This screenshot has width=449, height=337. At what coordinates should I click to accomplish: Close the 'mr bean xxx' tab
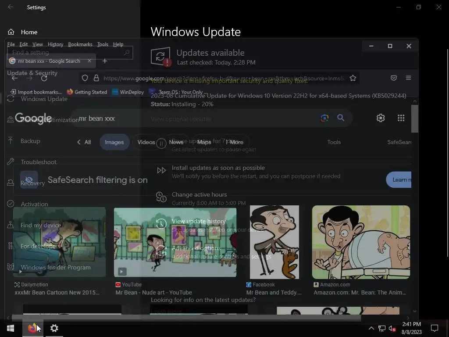89,61
